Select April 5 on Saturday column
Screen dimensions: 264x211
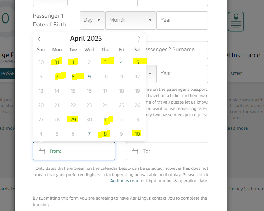coord(137,62)
